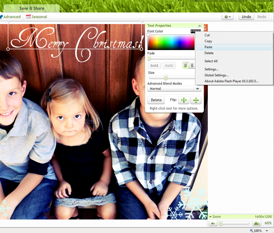Flip the text vertically
The height and width of the screenshot is (233, 274).
(196, 100)
